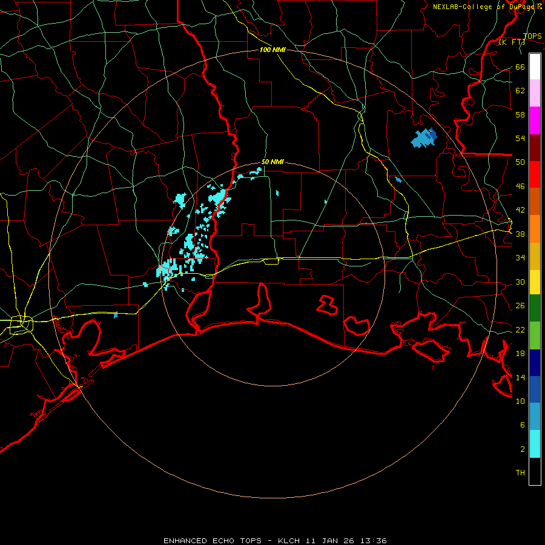Click the "10" legend value
This screenshot has width=545, height=545.
click(x=520, y=401)
